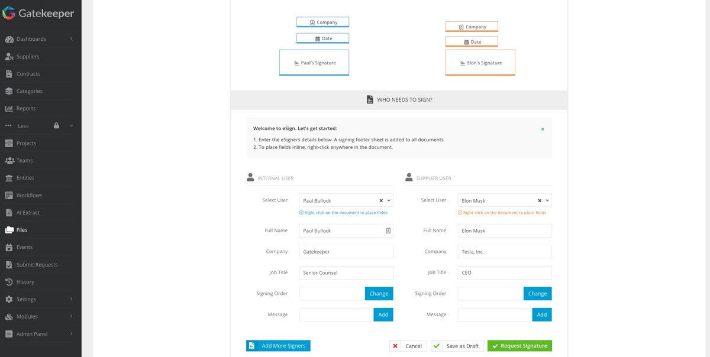Open the Suppliers sidebar icon
This screenshot has width=710, height=357.
9,57
